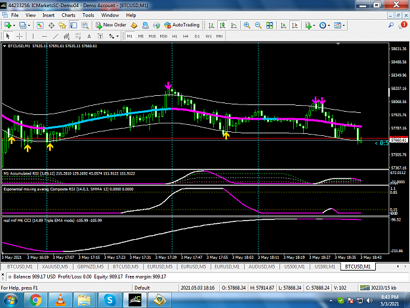The height and width of the screenshot is (308, 410).
Task: Toggle the AutoTrading button
Action: click(182, 25)
